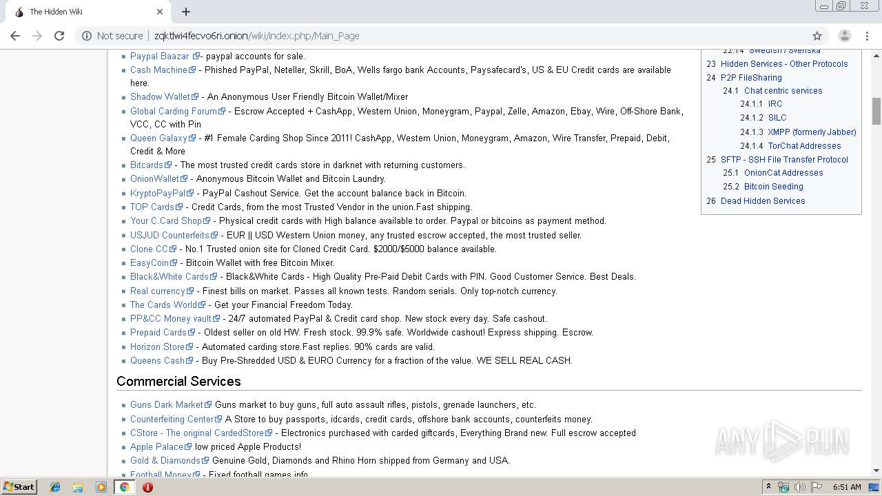882x496 pixels.
Task: Open the OnionCat Addresses contents link
Action: click(783, 173)
